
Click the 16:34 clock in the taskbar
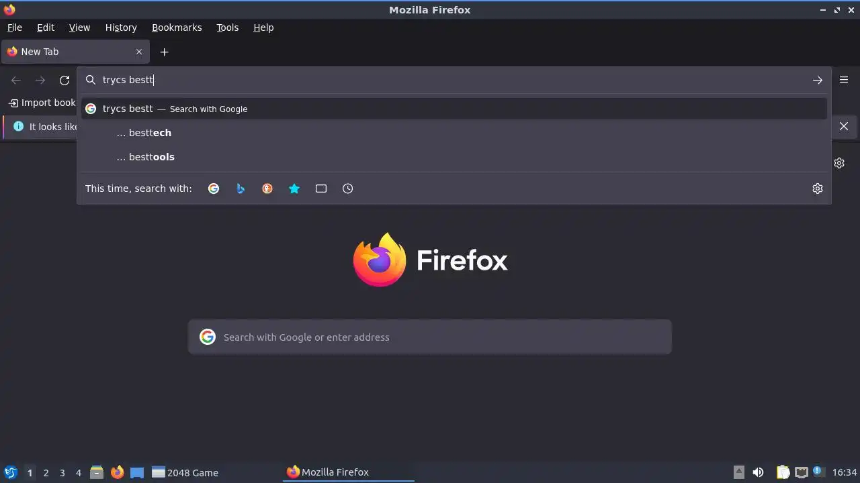click(x=845, y=472)
